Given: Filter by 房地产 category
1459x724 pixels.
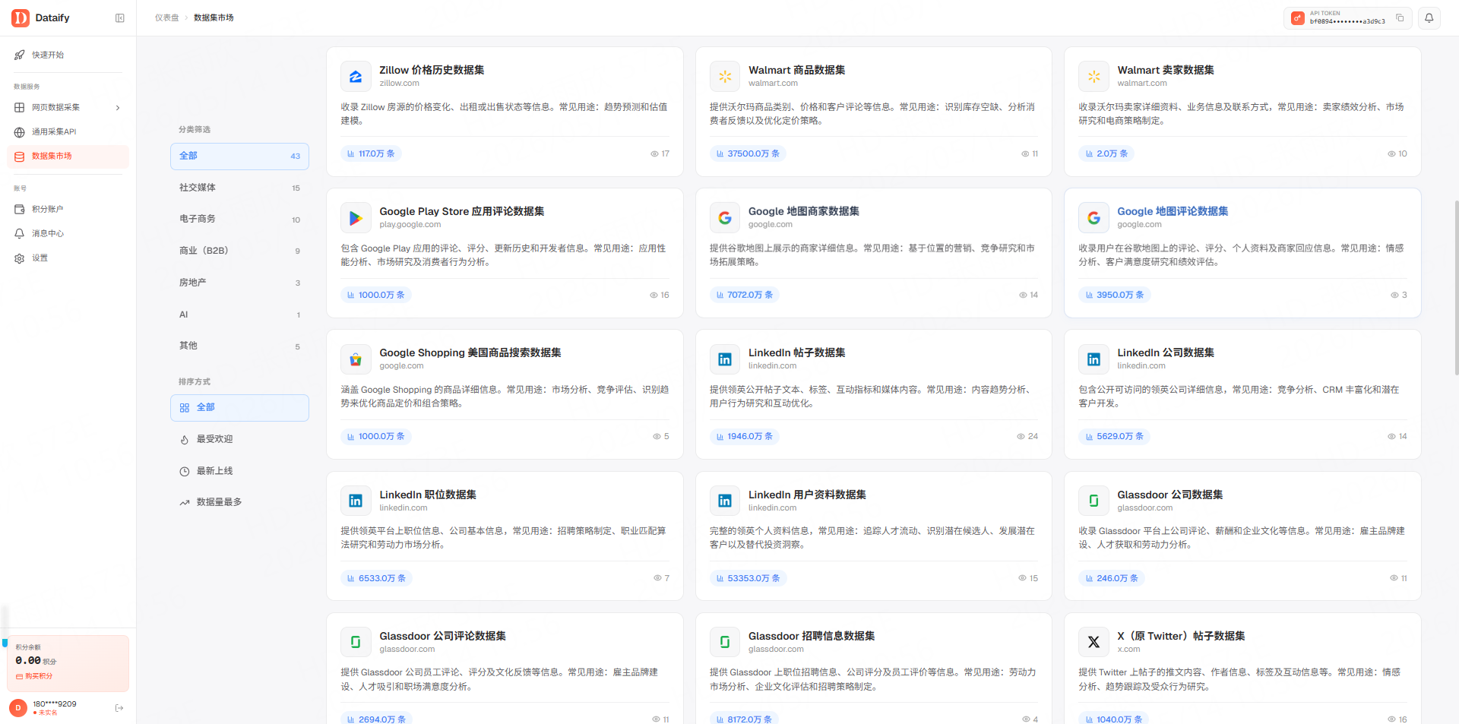Looking at the screenshot, I should click(239, 283).
